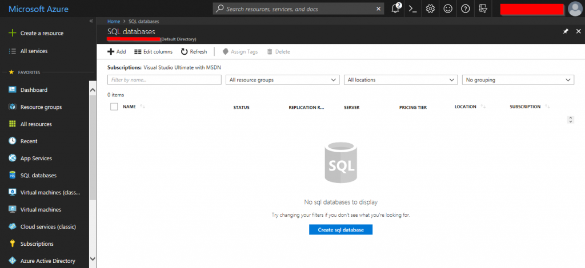Sort by the SUBSCRIPTION column arrows

[x=547, y=107]
